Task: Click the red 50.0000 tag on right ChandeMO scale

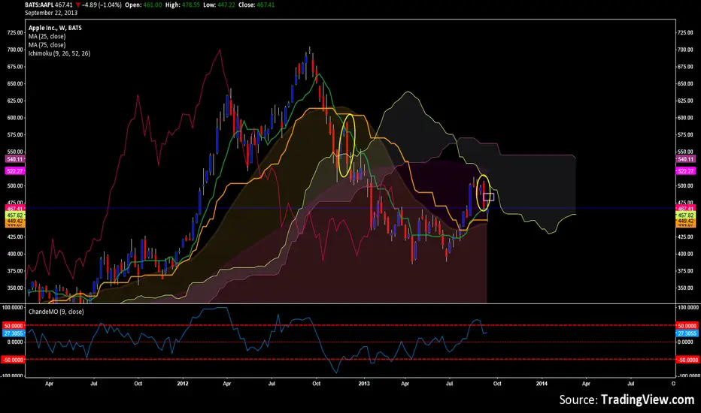Action: [687, 326]
